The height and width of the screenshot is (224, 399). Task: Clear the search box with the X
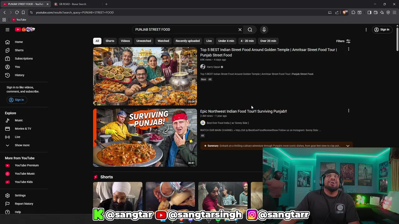click(240, 30)
